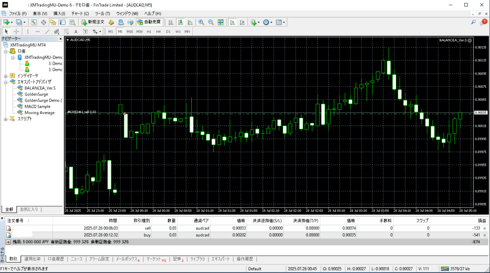Open the Data Window crosshair-target icon
The image size is (490, 273).
[x=44, y=22]
